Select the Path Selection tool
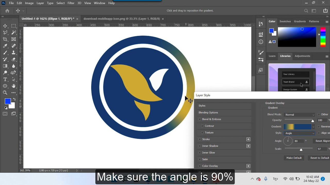 14,79
